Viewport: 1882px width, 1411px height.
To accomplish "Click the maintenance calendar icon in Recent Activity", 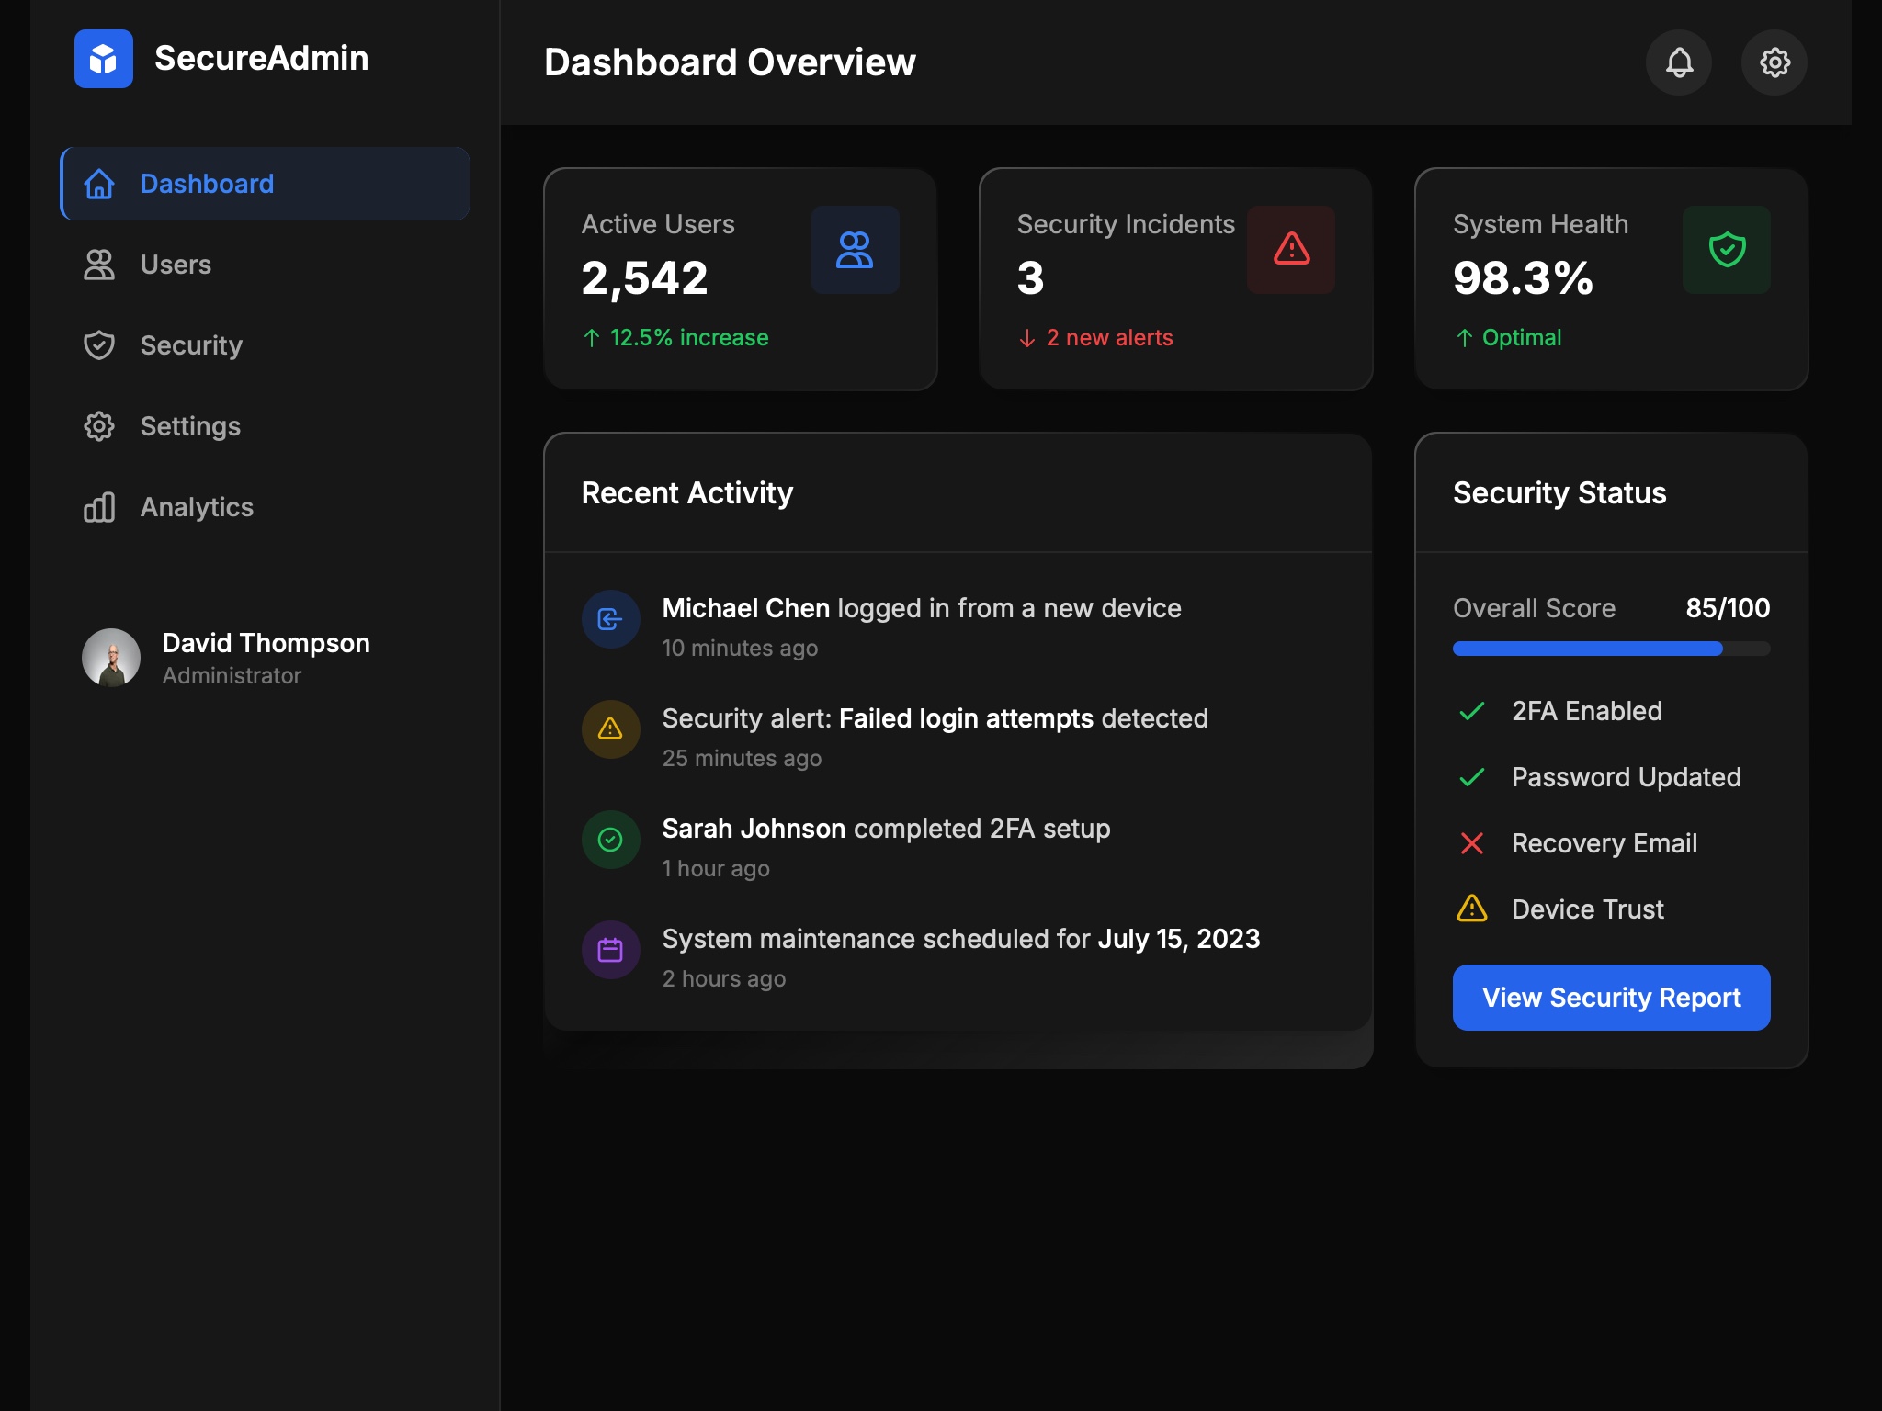I will coord(610,950).
